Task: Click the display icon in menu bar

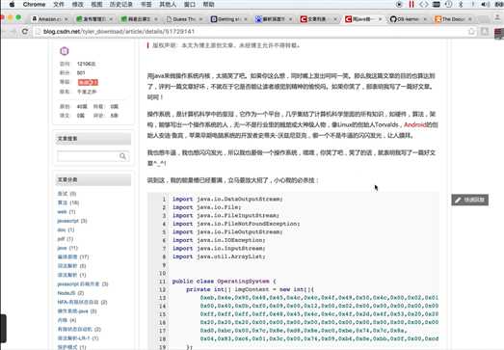Action: [x=437, y=4]
